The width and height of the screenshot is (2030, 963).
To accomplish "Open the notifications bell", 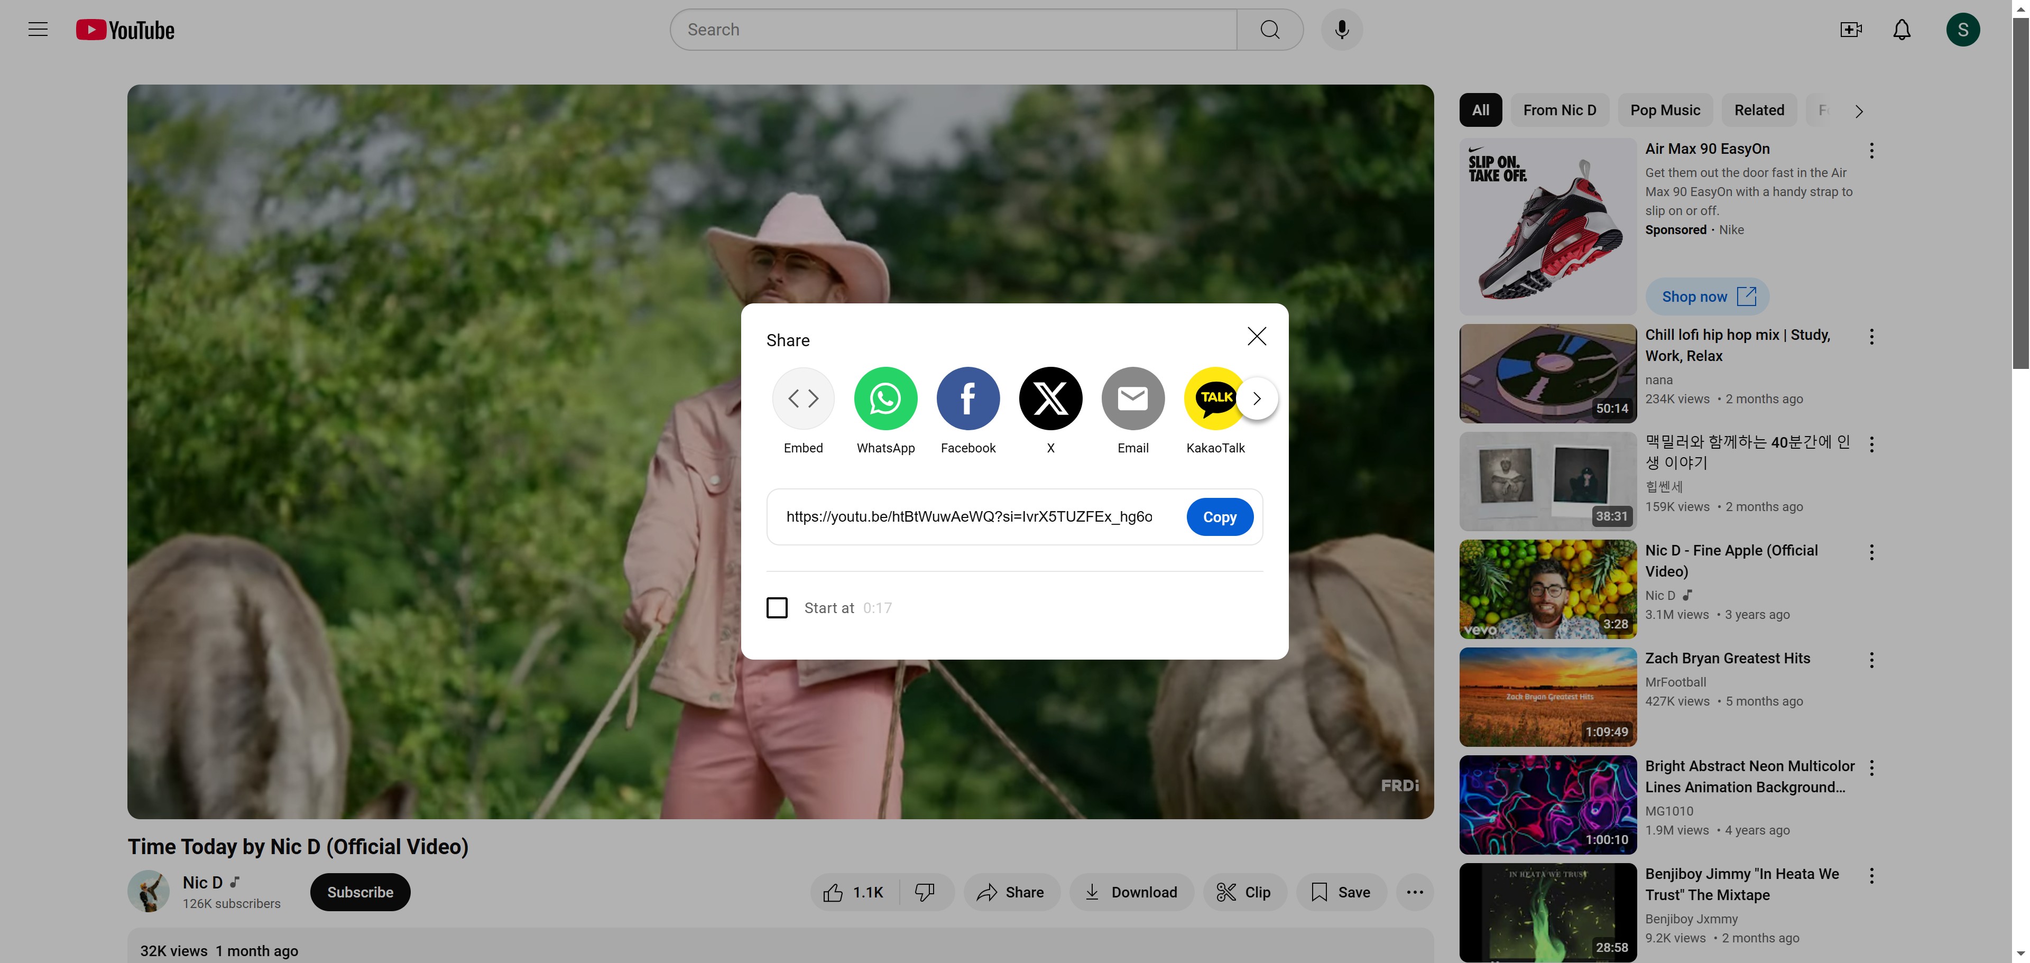I will click(1902, 30).
